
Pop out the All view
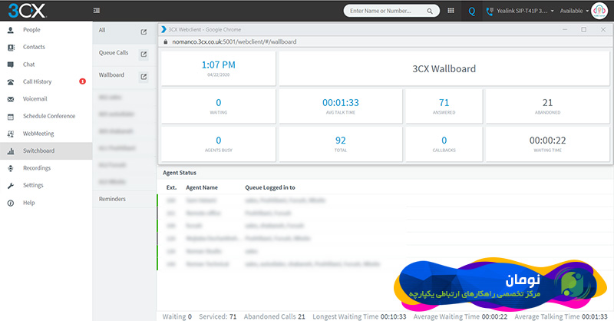point(144,32)
